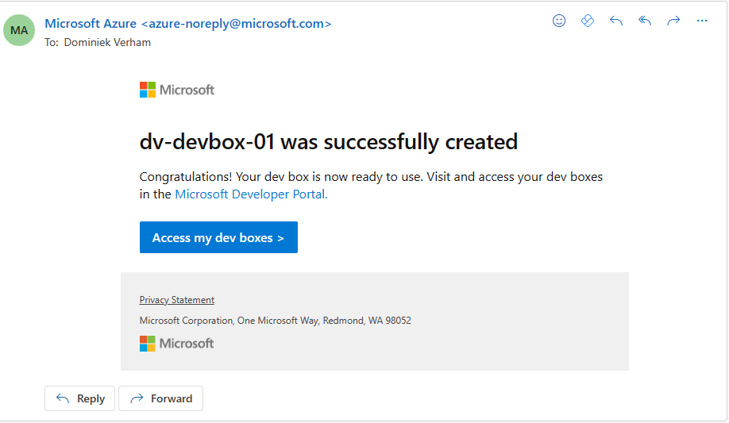Viewport: 729px width, 423px height.
Task: Click the Reply button below the message
Action: (x=80, y=398)
